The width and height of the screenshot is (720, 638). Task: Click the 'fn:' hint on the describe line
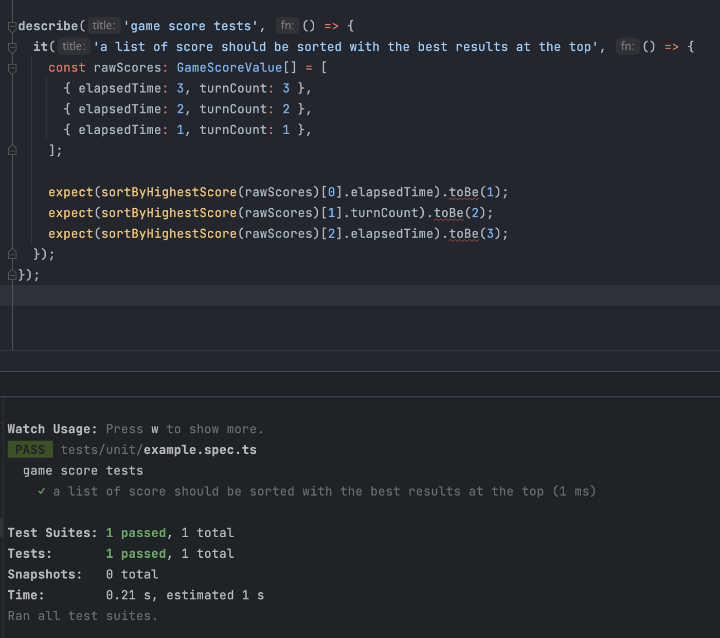point(287,26)
